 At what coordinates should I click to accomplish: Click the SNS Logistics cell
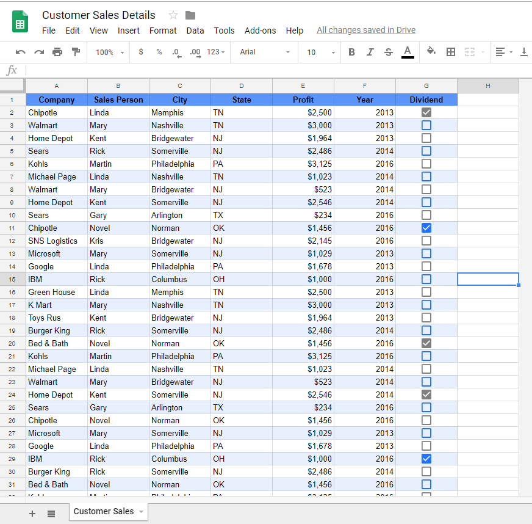[57, 241]
